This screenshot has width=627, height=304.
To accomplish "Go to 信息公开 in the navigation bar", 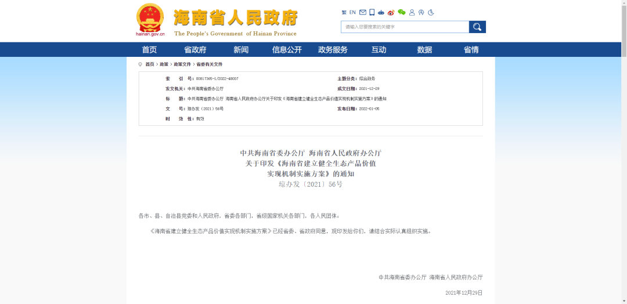I will [x=287, y=50].
